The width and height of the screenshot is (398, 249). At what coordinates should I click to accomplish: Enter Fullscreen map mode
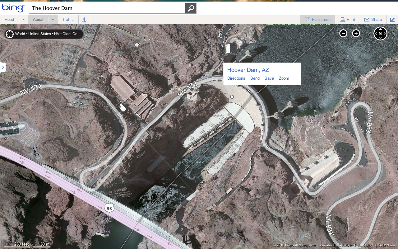pos(318,19)
